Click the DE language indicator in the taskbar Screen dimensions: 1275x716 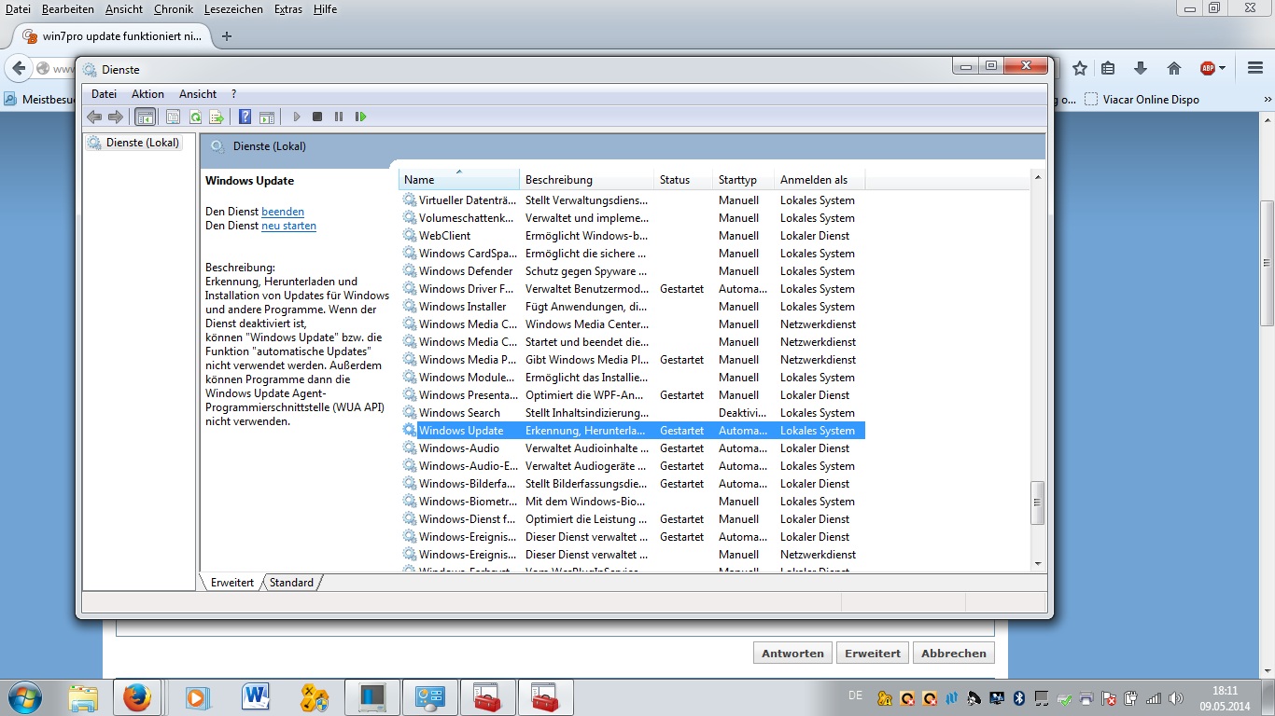click(x=855, y=695)
